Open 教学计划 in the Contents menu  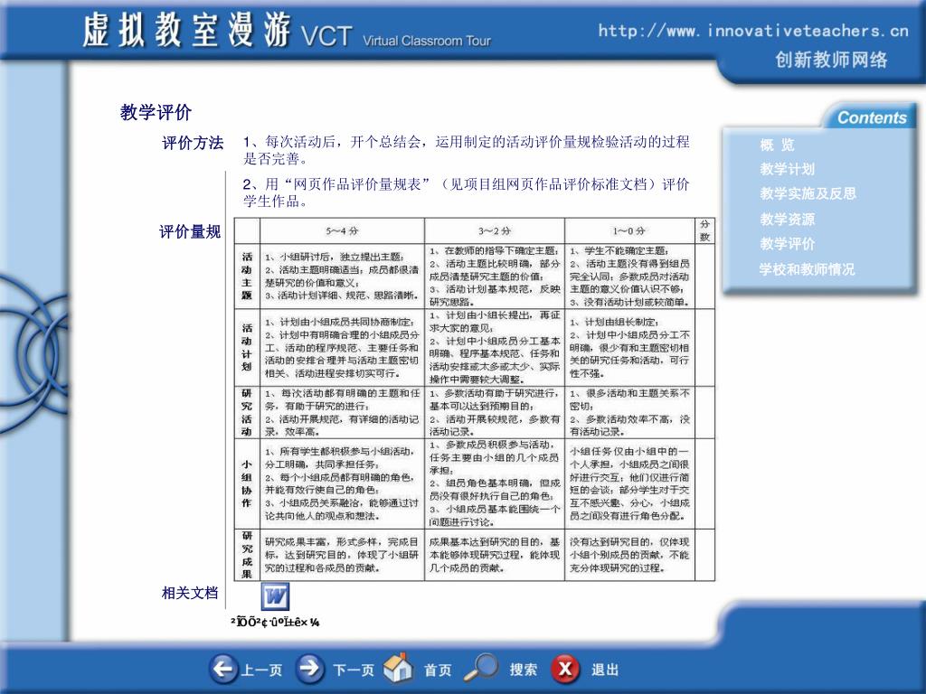(788, 169)
